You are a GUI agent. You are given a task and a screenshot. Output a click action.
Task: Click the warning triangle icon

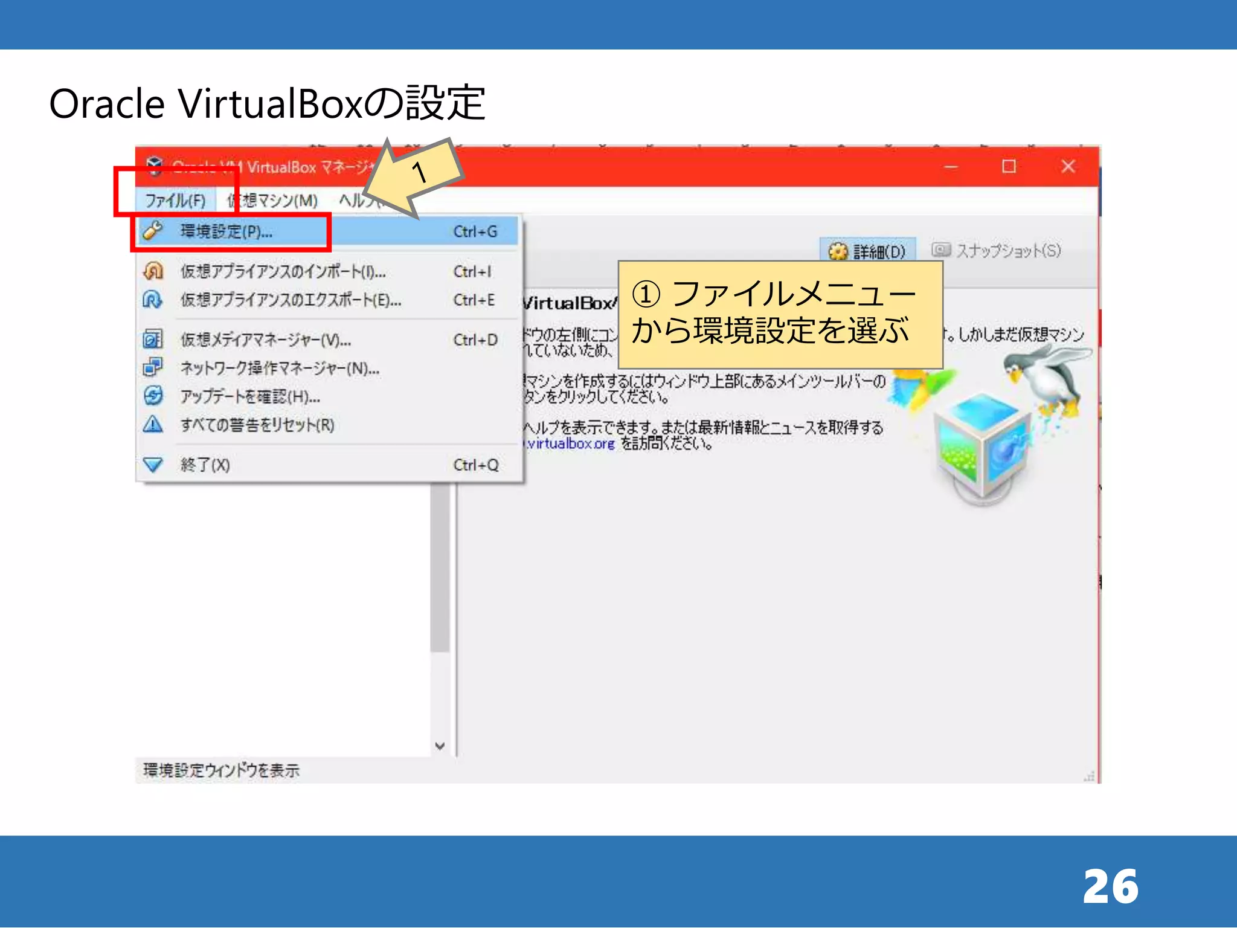(153, 424)
